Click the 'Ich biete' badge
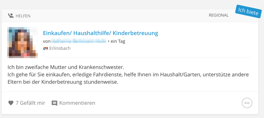 (249, 11)
